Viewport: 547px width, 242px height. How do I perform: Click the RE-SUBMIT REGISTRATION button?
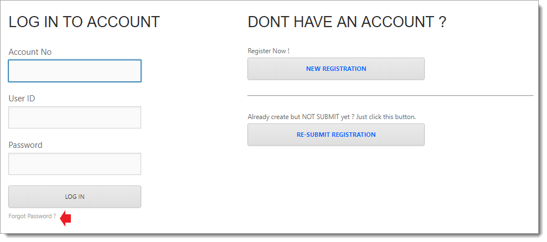(x=336, y=135)
